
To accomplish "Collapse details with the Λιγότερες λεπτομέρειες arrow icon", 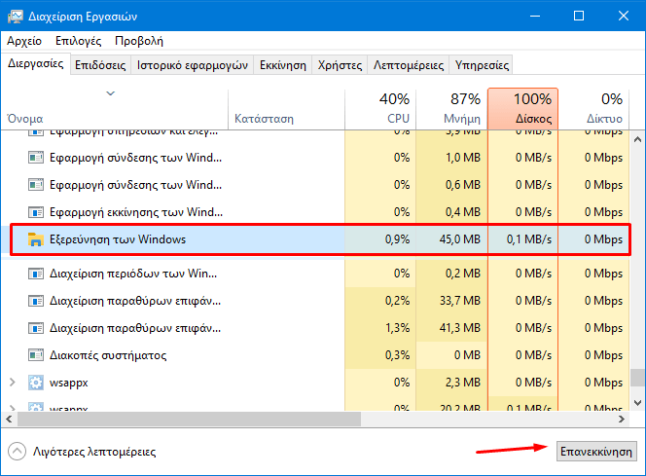I will pos(17,452).
